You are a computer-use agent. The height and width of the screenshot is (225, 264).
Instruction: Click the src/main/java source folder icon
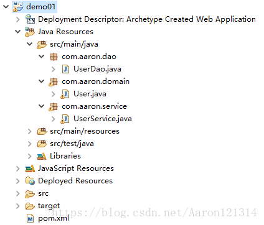pos(42,44)
